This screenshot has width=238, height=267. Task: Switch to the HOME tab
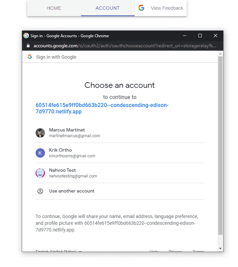(x=54, y=8)
